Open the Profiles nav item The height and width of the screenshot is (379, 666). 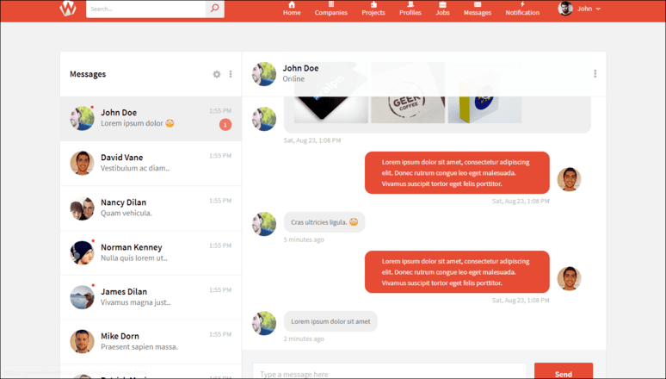click(x=410, y=9)
